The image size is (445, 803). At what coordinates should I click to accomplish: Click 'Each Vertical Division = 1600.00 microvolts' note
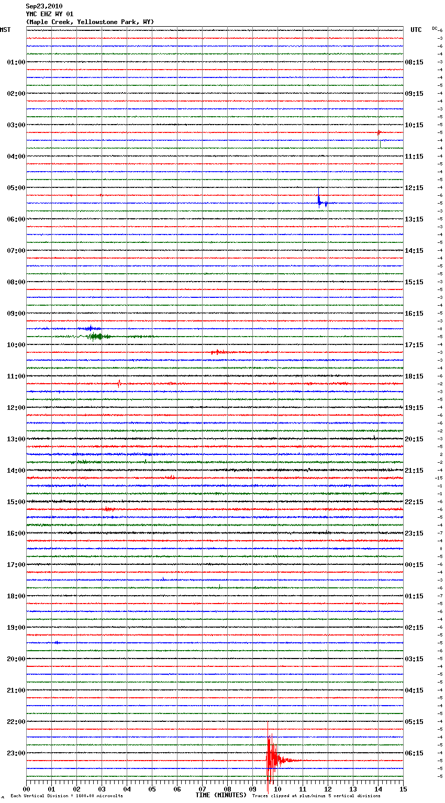(66, 796)
